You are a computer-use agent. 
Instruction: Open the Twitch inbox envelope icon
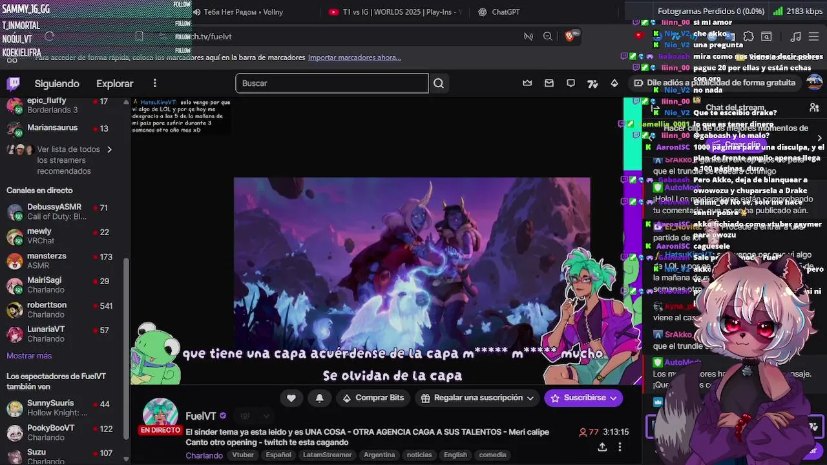pos(549,83)
